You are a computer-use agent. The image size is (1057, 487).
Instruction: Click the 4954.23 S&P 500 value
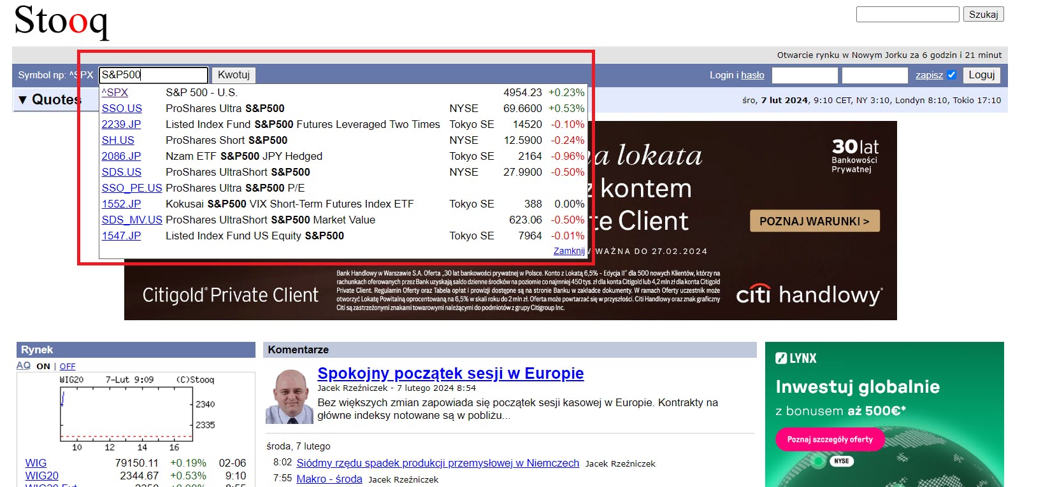522,92
